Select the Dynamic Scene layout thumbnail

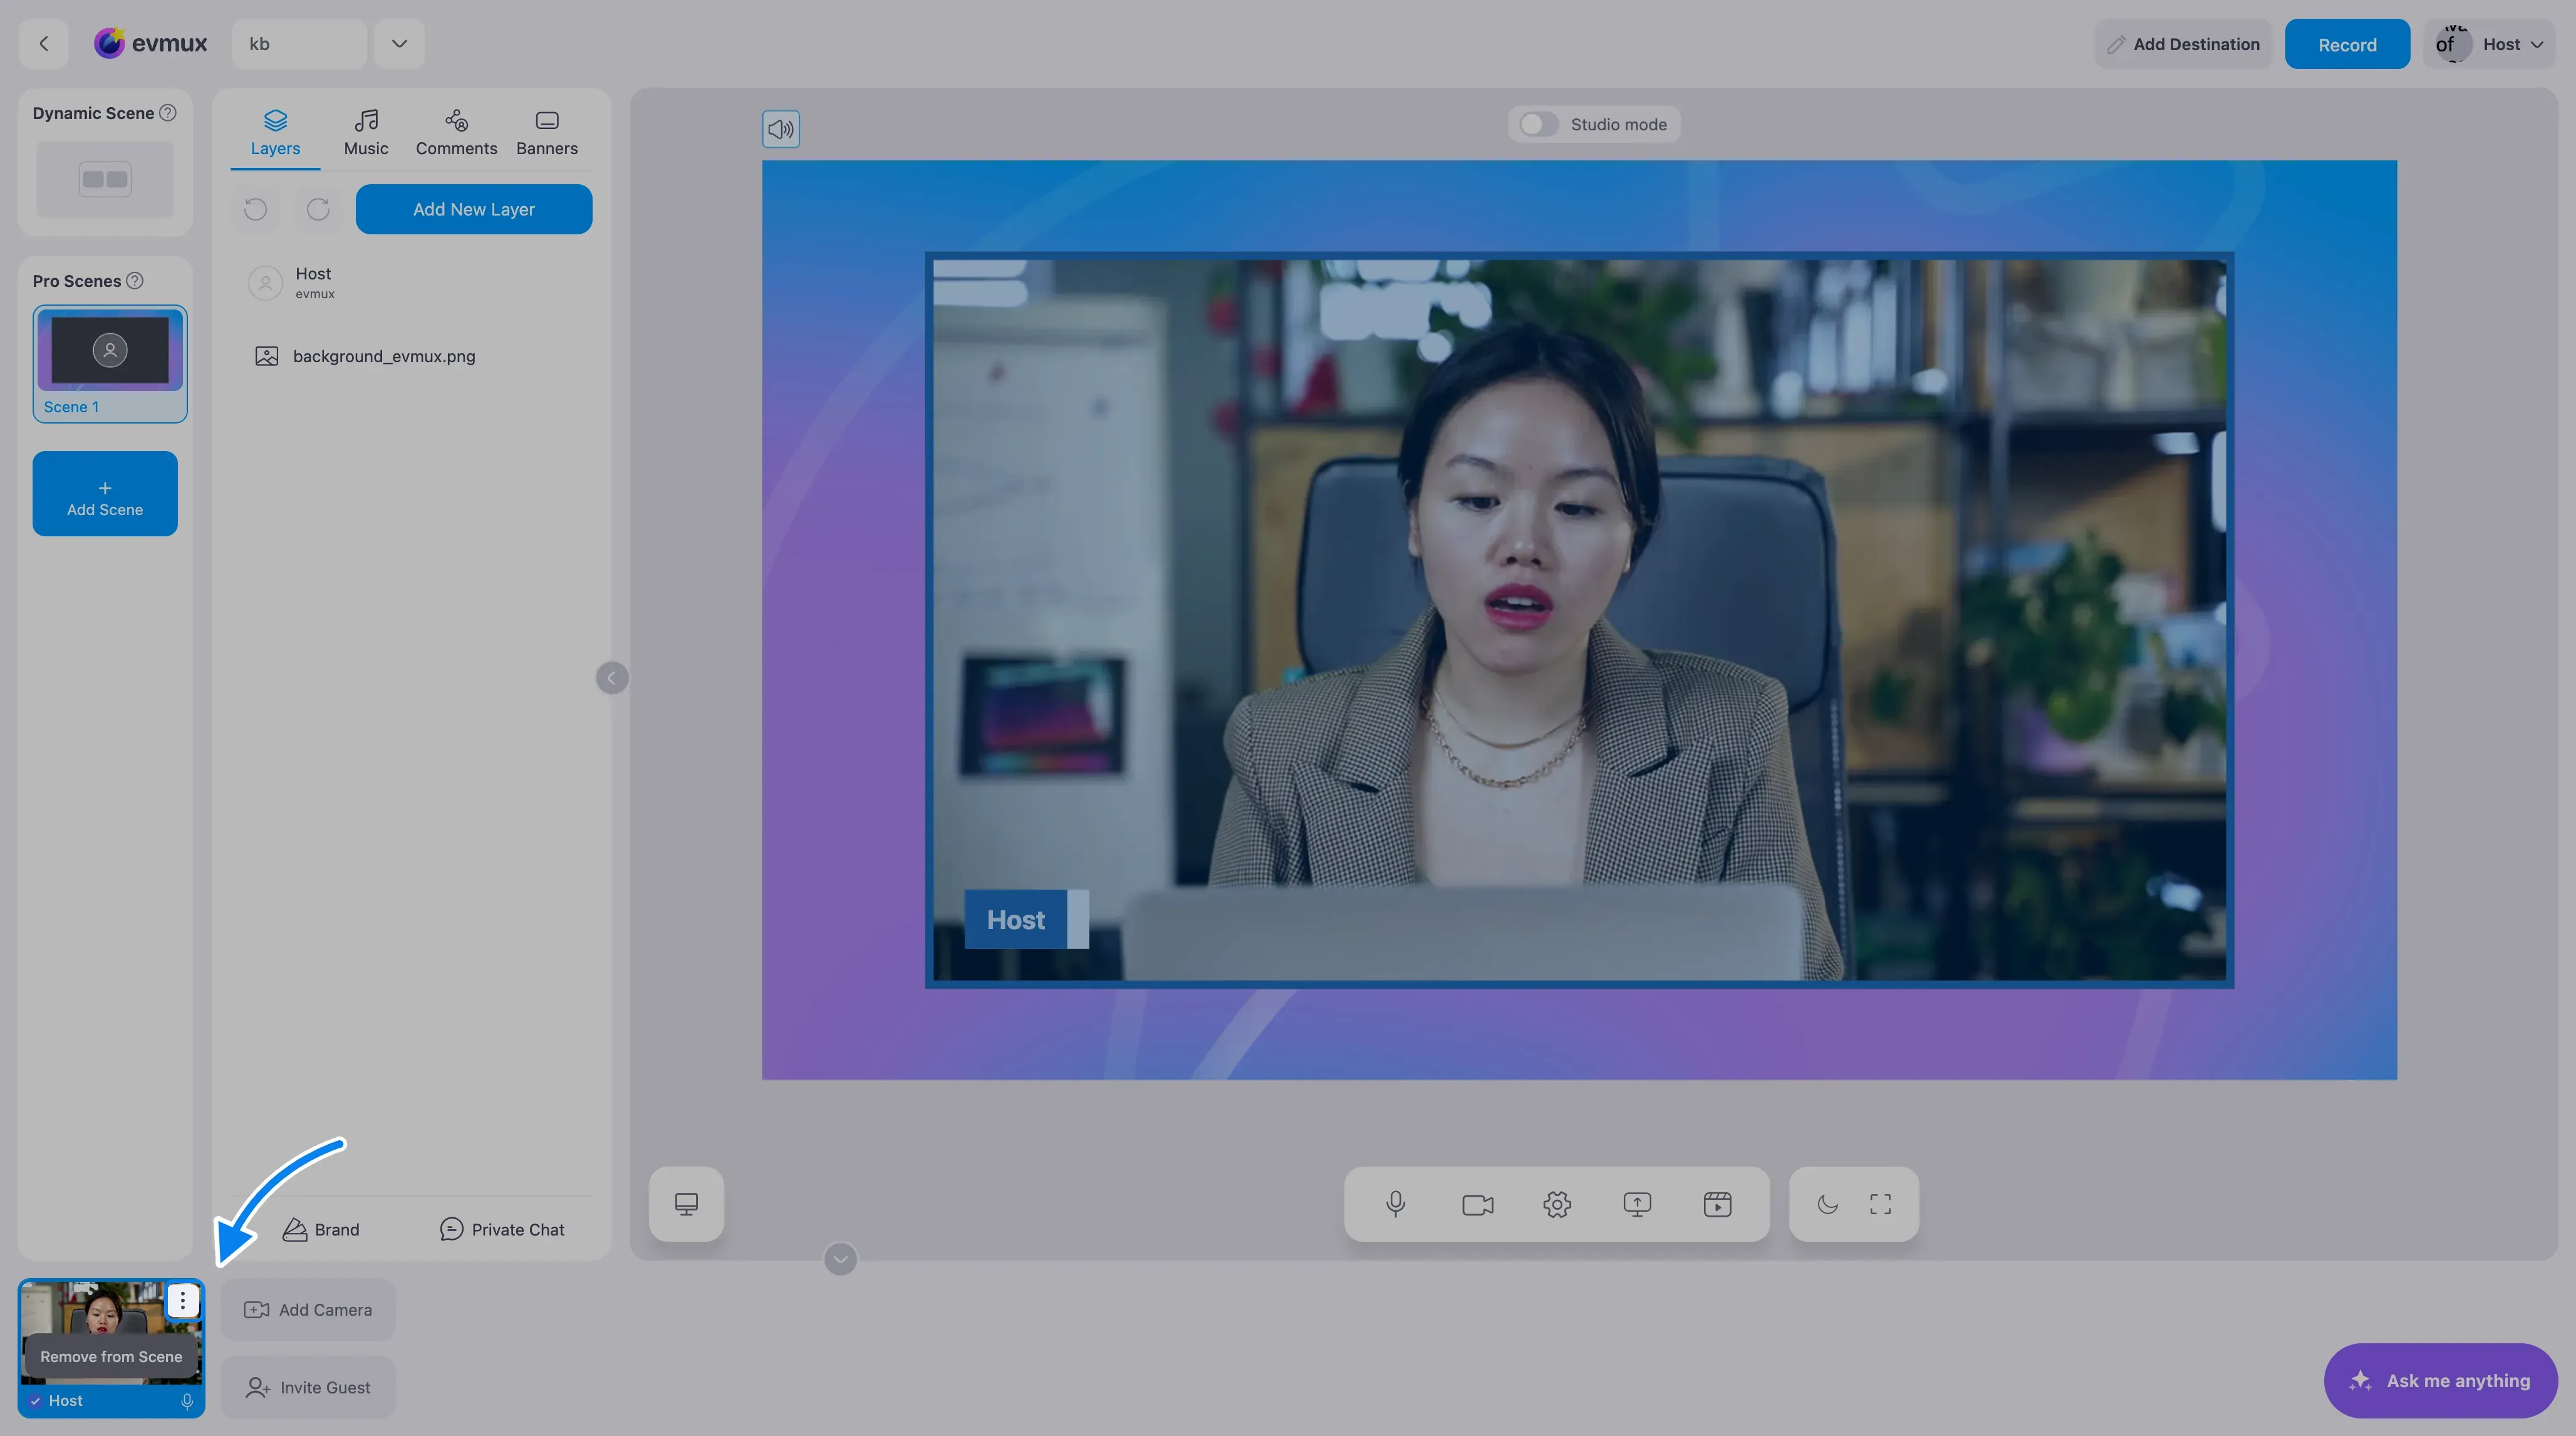click(105, 179)
